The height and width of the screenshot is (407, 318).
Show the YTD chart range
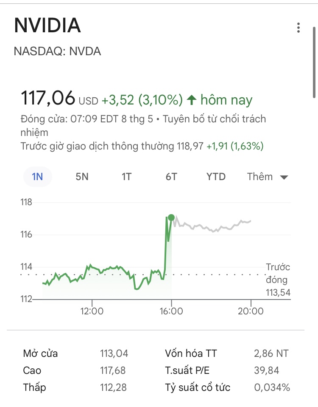[216, 177]
